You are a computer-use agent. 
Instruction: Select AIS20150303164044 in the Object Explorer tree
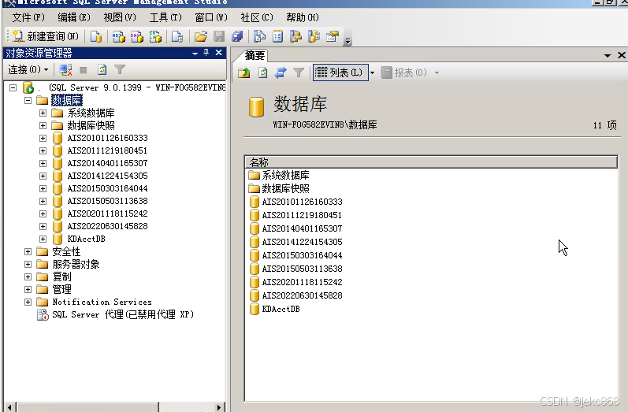[107, 188]
